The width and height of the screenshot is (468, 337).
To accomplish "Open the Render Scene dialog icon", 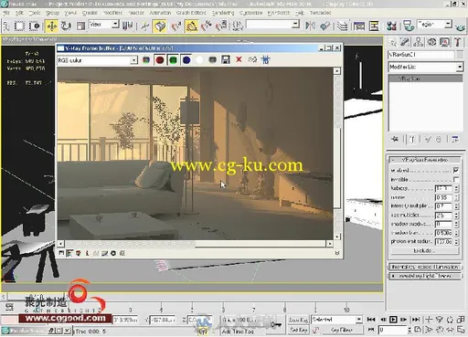I will point(409,26).
